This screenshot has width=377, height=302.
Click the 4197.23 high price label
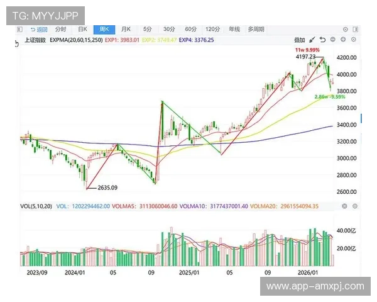[x=305, y=57]
